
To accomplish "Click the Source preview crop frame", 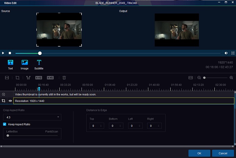I will (x=59, y=30).
